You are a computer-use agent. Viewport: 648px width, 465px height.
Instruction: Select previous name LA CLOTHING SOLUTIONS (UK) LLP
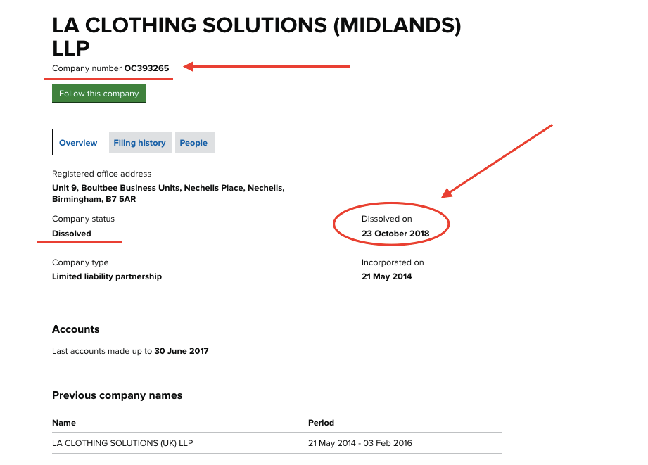(x=122, y=443)
